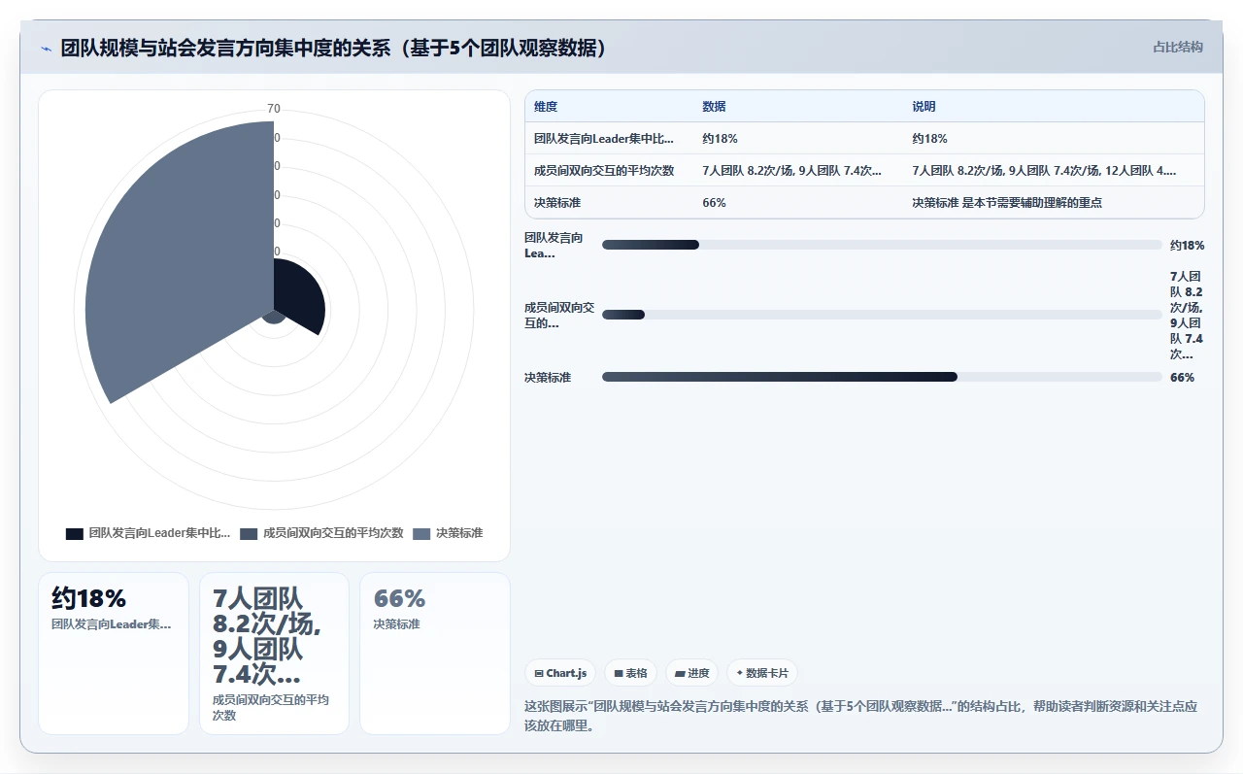
Task: Click the tiny center segment of the polar chart
Action: pyautogui.click(x=273, y=318)
